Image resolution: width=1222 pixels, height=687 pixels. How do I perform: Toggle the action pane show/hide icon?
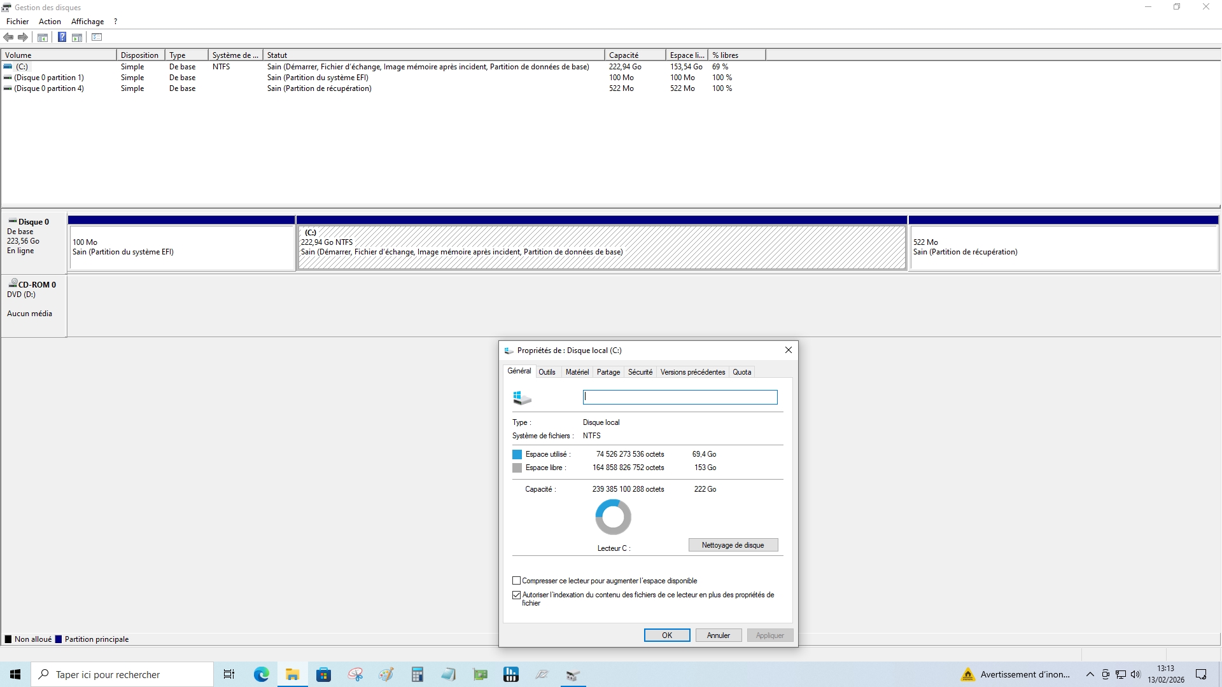click(x=77, y=38)
